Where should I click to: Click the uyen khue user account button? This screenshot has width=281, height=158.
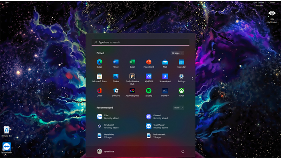pyautogui.click(x=105, y=151)
